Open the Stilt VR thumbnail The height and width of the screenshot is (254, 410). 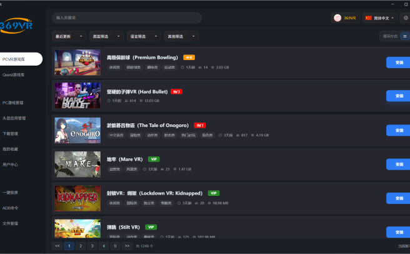point(77,228)
